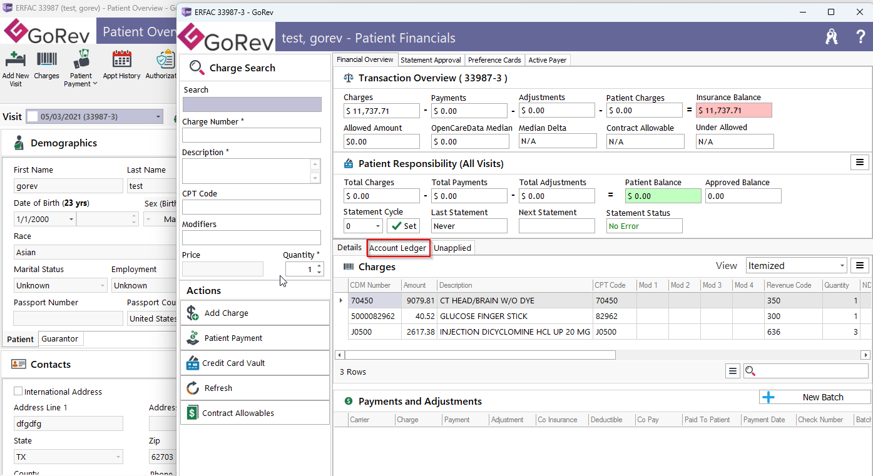Switch to Patient tab in Demographics

[x=20, y=339]
